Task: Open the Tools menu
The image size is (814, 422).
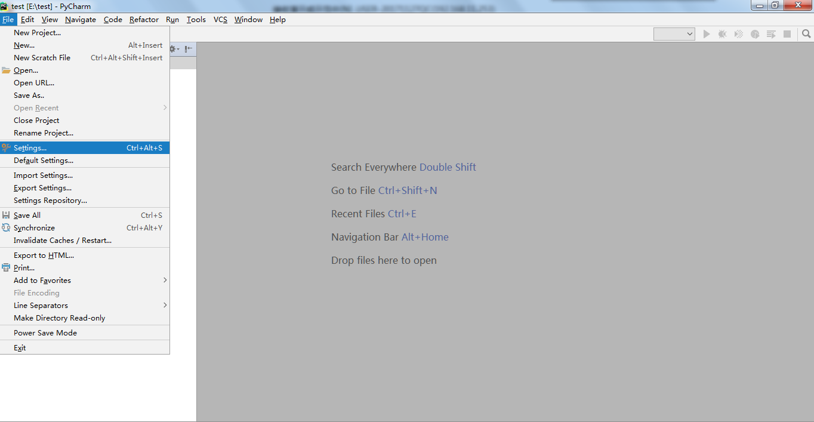Action: [196, 20]
